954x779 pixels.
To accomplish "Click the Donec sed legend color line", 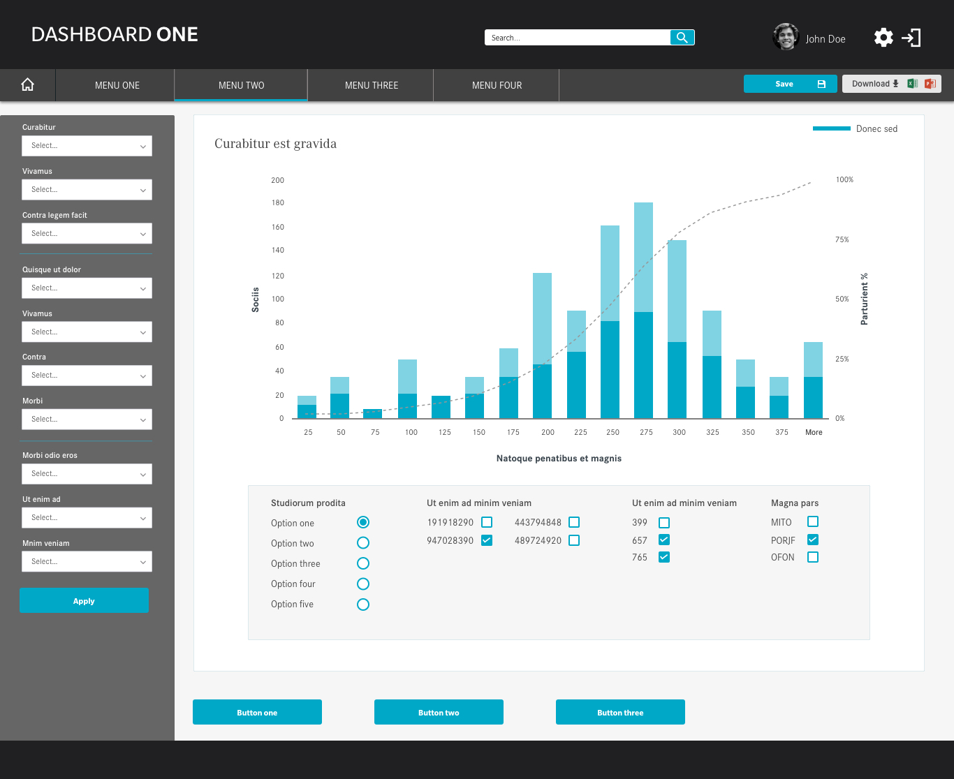I will coord(831,128).
